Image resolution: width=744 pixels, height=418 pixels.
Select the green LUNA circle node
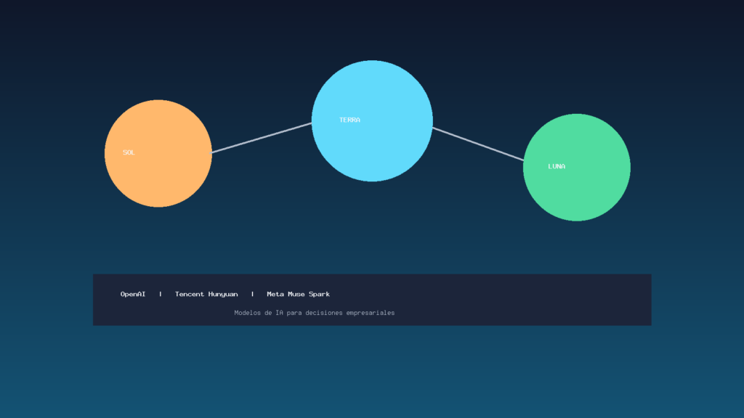point(576,168)
